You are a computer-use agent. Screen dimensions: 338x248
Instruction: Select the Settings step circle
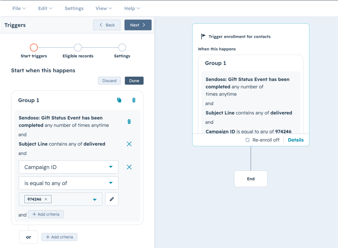[x=122, y=48]
